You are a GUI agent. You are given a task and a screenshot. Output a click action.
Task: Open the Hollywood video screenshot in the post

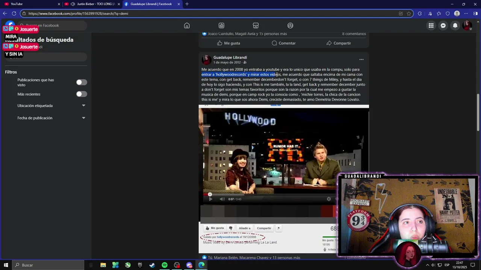pos(284,179)
